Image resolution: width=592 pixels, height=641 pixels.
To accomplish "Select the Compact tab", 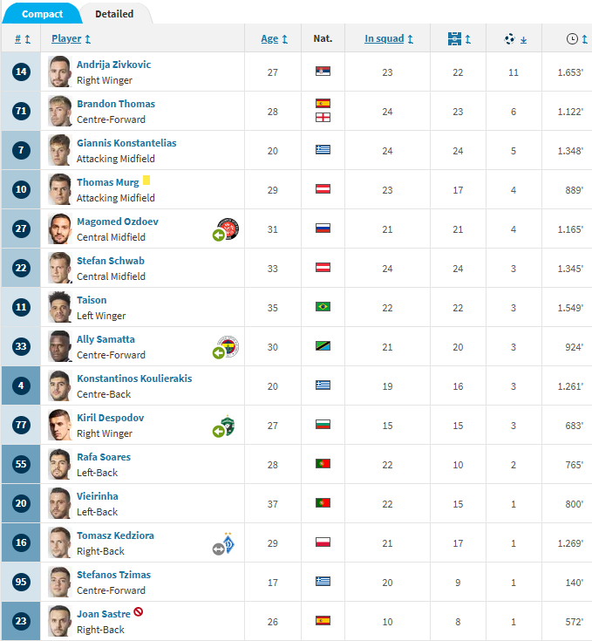I will [42, 14].
